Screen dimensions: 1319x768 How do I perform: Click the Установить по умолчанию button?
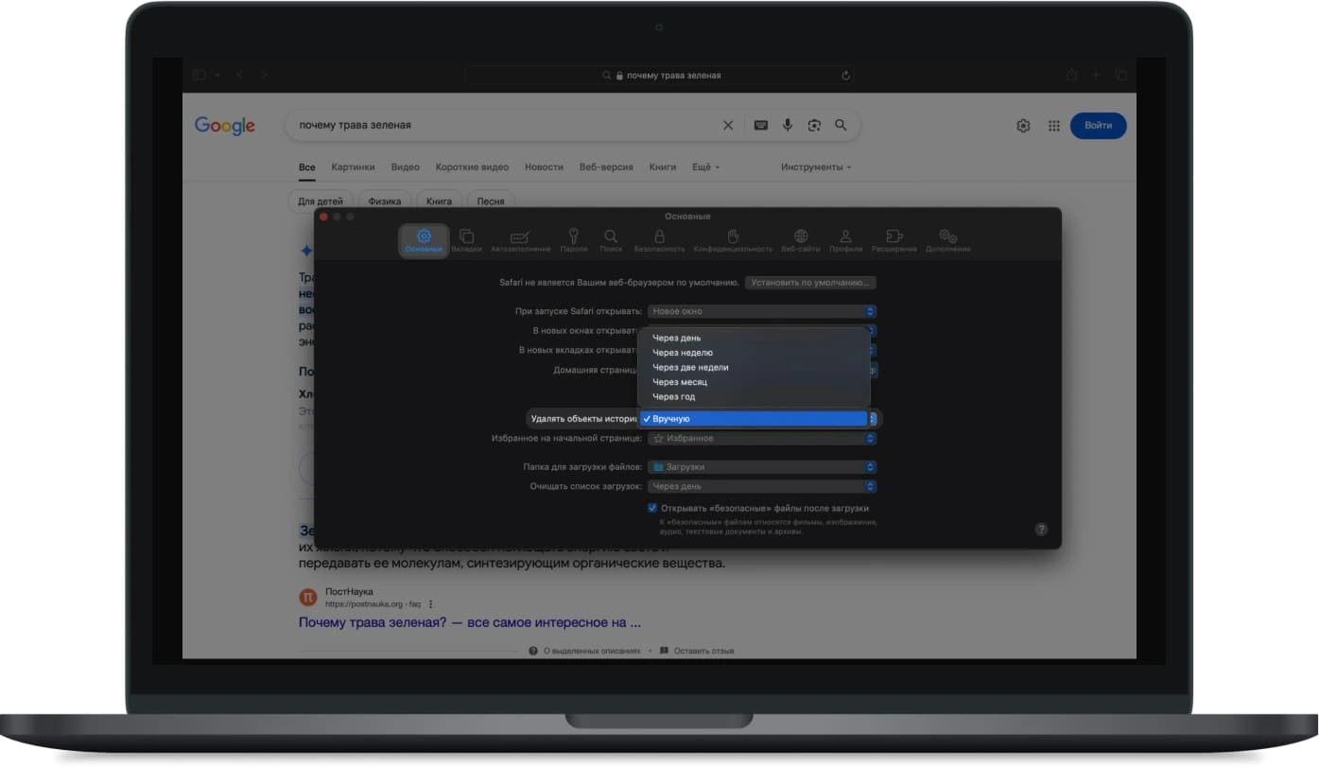(x=810, y=283)
